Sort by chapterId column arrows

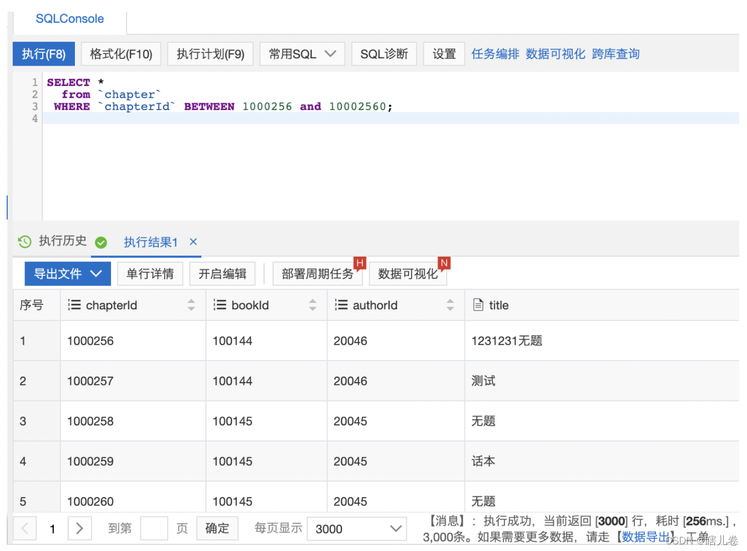coord(191,305)
